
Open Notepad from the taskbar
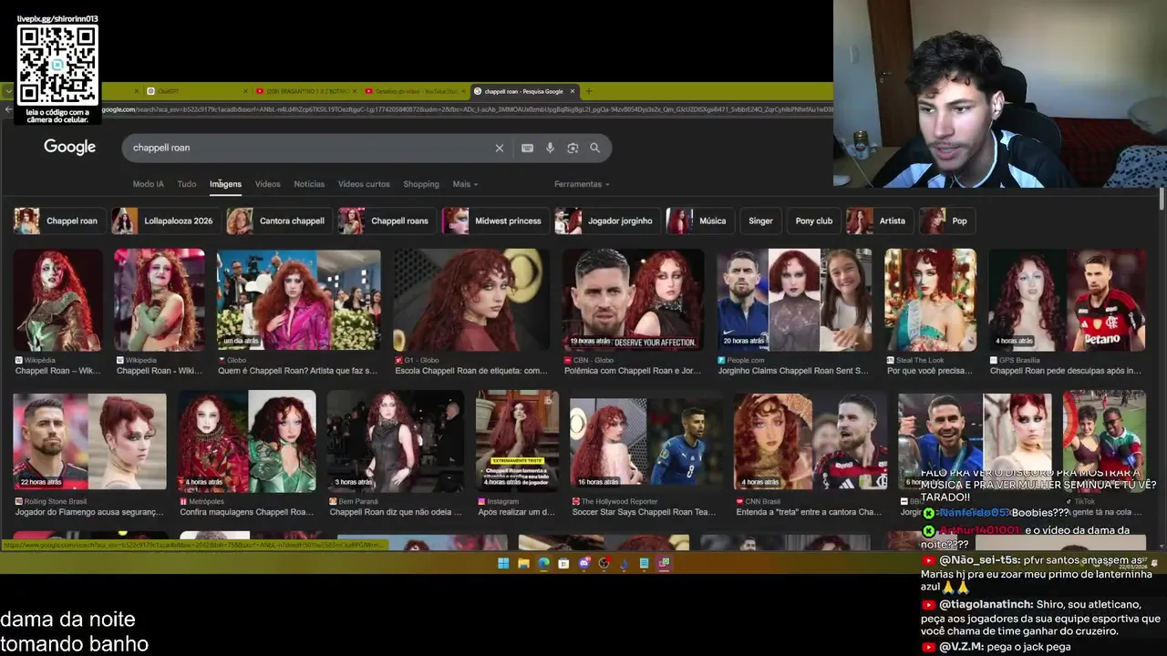(x=644, y=563)
